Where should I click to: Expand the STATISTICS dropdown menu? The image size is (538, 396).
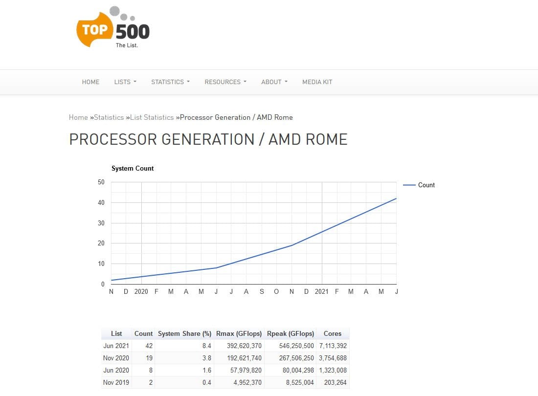point(170,82)
